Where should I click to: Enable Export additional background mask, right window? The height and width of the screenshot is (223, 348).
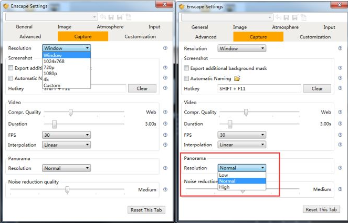pos(186,68)
